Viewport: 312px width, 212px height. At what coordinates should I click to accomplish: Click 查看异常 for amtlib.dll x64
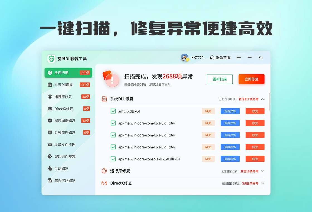230,111
